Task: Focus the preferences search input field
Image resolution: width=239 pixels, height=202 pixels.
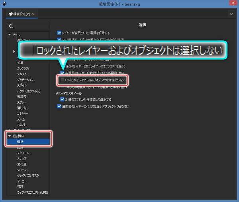Action: pyautogui.click(x=28, y=26)
